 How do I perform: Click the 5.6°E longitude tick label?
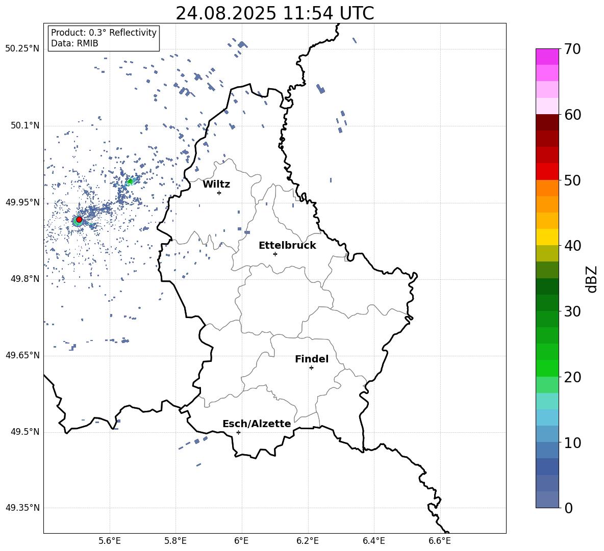click(x=110, y=541)
